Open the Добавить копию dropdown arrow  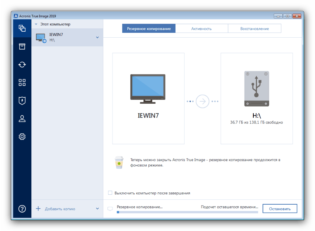pos(97,209)
